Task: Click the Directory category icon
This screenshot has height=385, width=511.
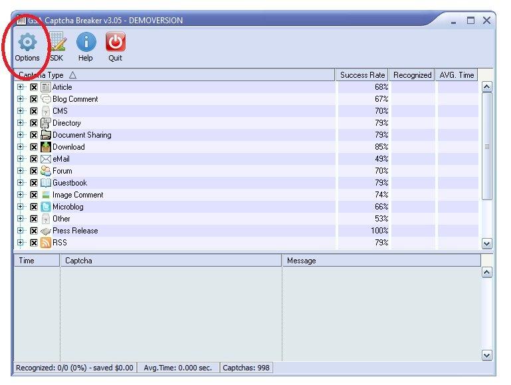Action: point(46,123)
